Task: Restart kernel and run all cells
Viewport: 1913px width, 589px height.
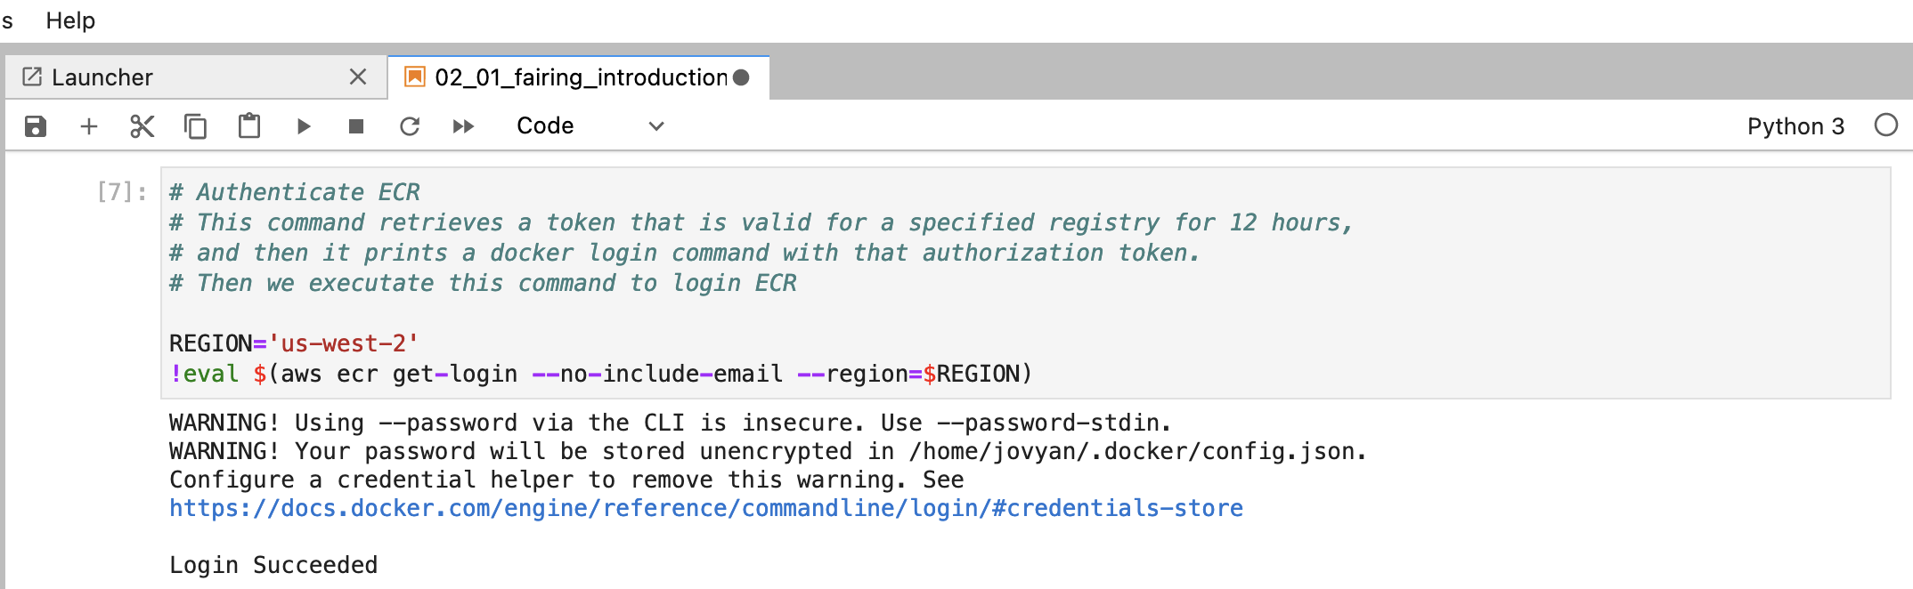Action: click(x=463, y=126)
